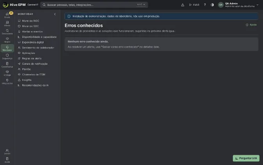
Task: Click the alert triangle icon in top bar
Action: 183,5
